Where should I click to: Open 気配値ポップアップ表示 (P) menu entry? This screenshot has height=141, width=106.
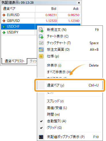click(x=70, y=137)
